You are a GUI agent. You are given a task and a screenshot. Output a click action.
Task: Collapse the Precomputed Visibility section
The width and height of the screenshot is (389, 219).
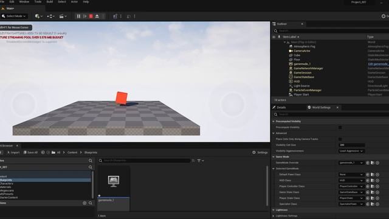pos(274,122)
